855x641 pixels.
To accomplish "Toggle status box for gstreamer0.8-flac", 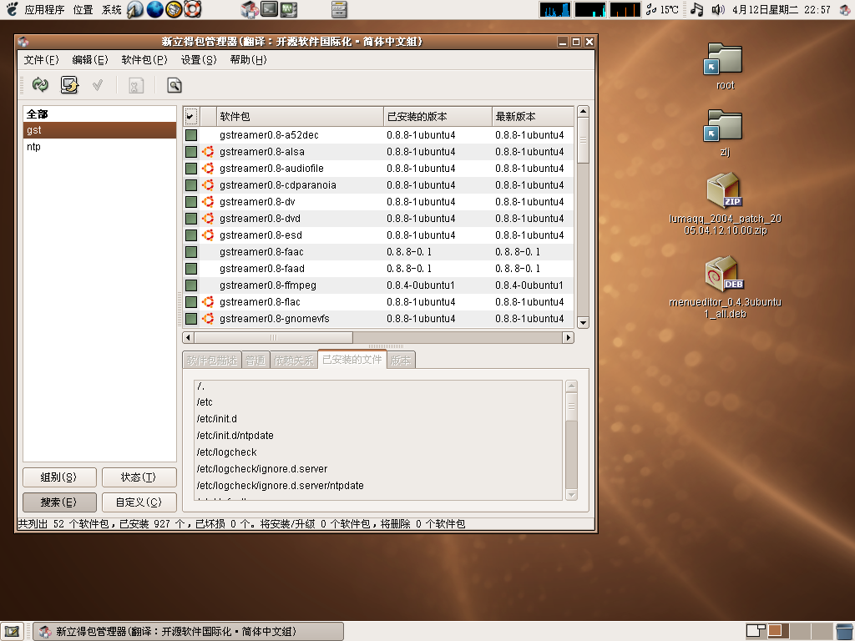I will tap(191, 302).
